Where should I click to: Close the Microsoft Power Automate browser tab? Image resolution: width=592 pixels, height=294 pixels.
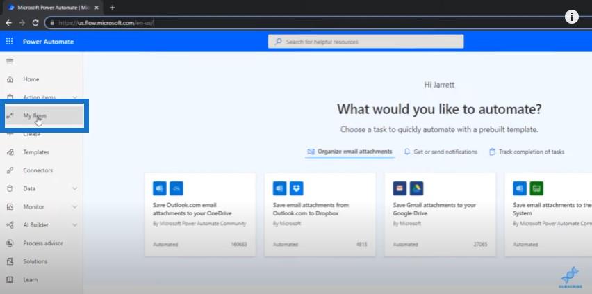97,8
